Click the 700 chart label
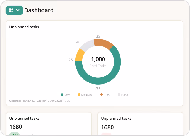The image size is (190, 136). [x=98, y=88]
